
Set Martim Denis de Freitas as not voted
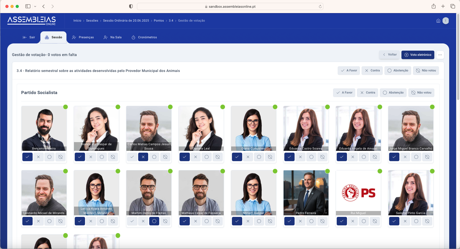click(x=165, y=221)
